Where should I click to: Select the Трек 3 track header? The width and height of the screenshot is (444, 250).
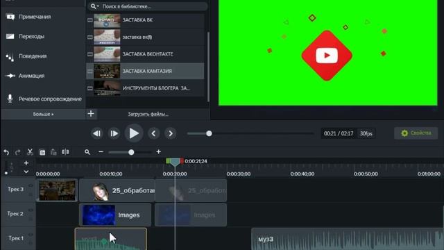click(x=19, y=190)
